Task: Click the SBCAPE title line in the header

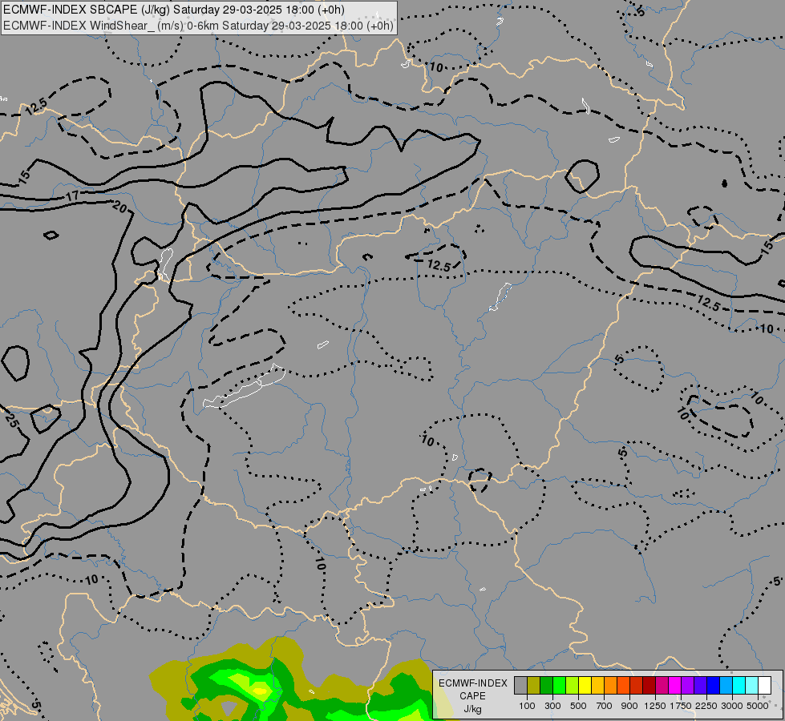Action: pos(174,10)
